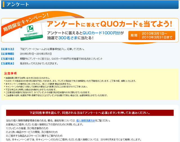Viewport: 180px width, 142px height.
Task: Click the 【応募方法】 label
Action: tap(8, 49)
